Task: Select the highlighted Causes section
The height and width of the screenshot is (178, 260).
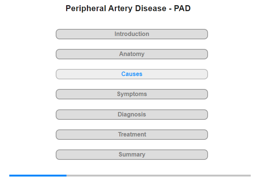Action: click(132, 74)
